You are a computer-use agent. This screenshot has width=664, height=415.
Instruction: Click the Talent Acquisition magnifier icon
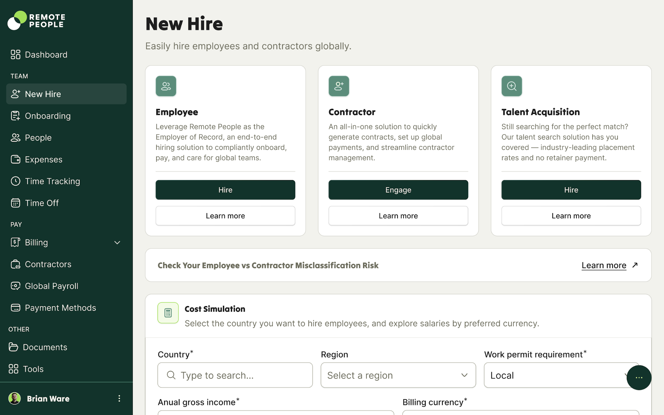click(x=512, y=86)
